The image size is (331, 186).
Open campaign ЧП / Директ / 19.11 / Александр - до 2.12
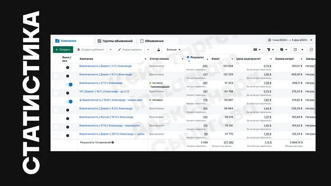[x=104, y=92]
